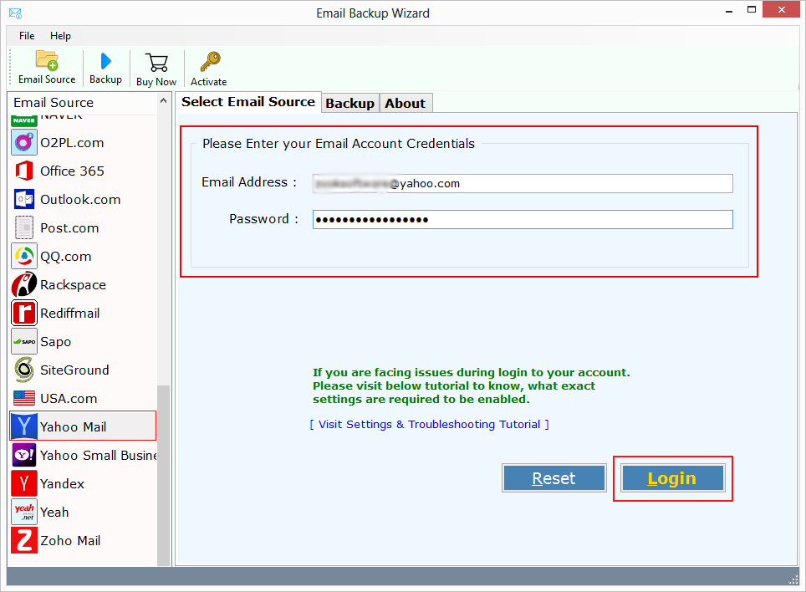Focus the Password input field
Screen dimensions: 806x592
coord(523,219)
